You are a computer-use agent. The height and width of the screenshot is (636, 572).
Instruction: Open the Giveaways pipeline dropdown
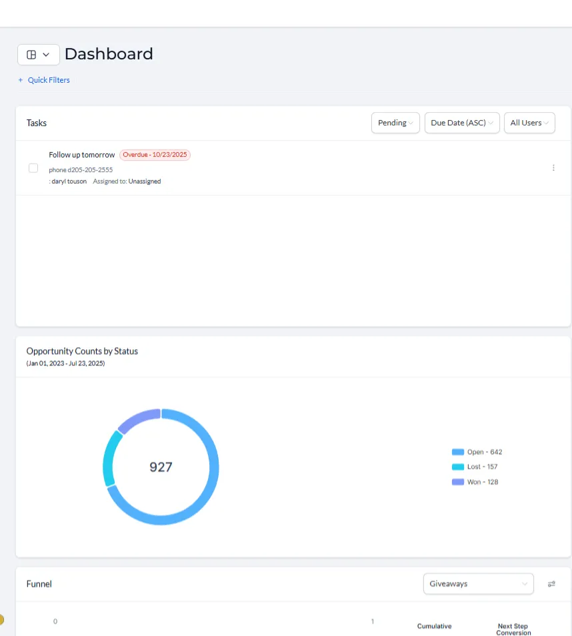479,584
